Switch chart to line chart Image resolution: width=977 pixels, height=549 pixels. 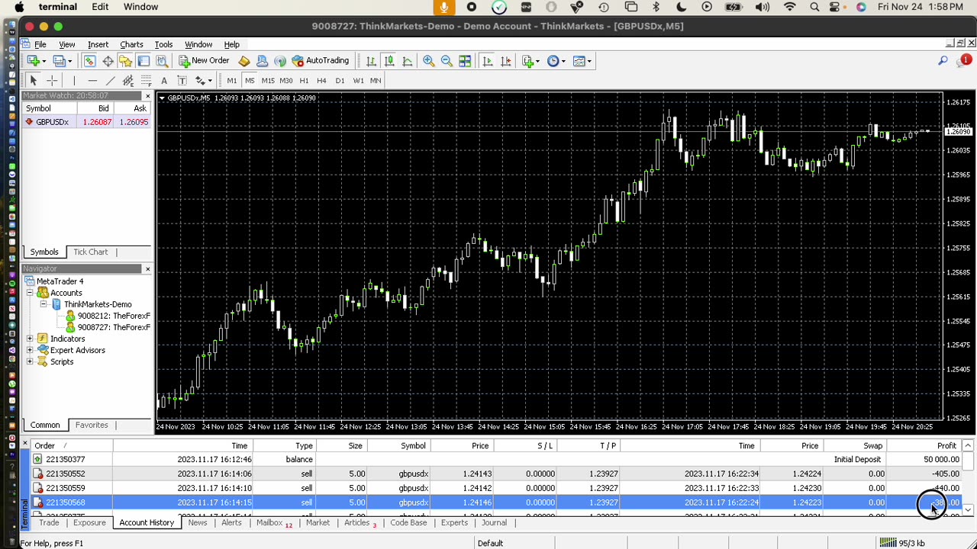(407, 61)
